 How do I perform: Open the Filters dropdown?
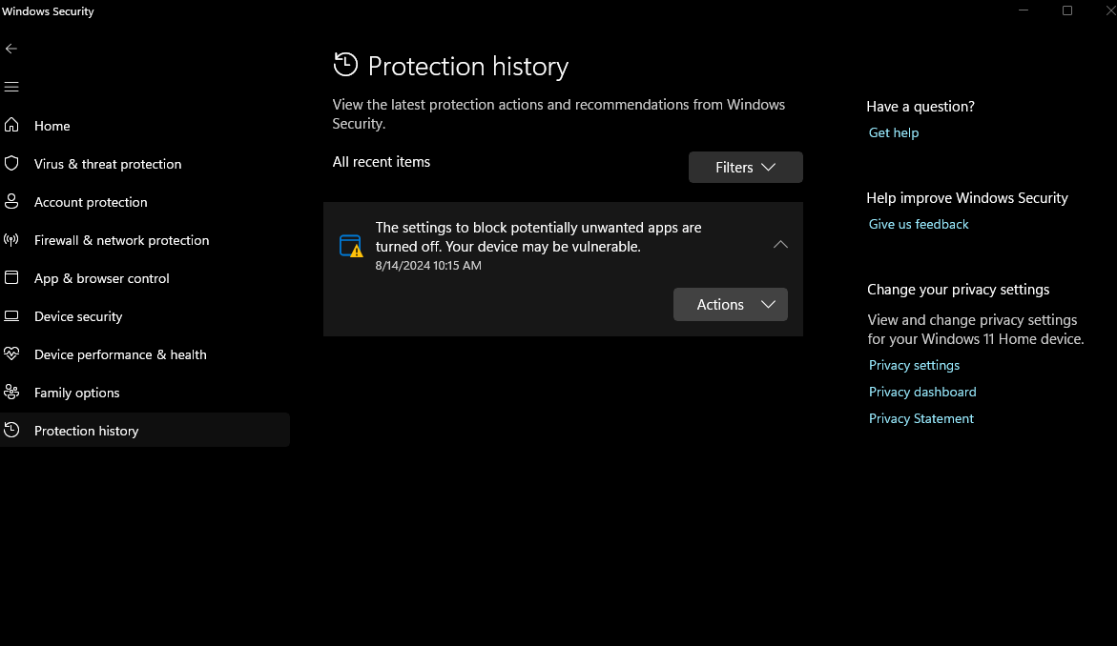[x=745, y=167]
